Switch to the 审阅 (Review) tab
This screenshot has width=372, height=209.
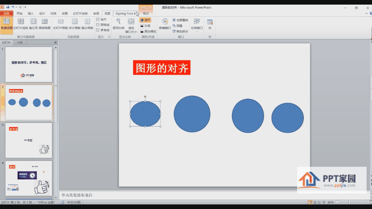96,13
